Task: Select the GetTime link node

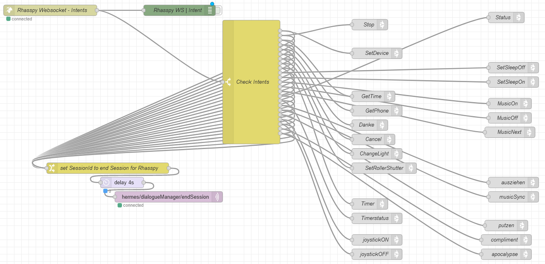Action: coord(369,97)
